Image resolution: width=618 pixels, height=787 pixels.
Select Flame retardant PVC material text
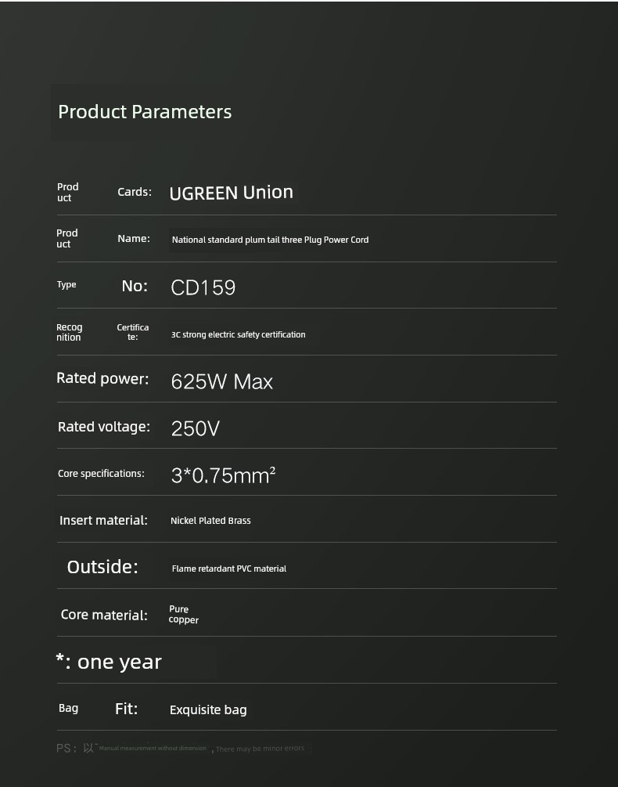[x=229, y=569]
